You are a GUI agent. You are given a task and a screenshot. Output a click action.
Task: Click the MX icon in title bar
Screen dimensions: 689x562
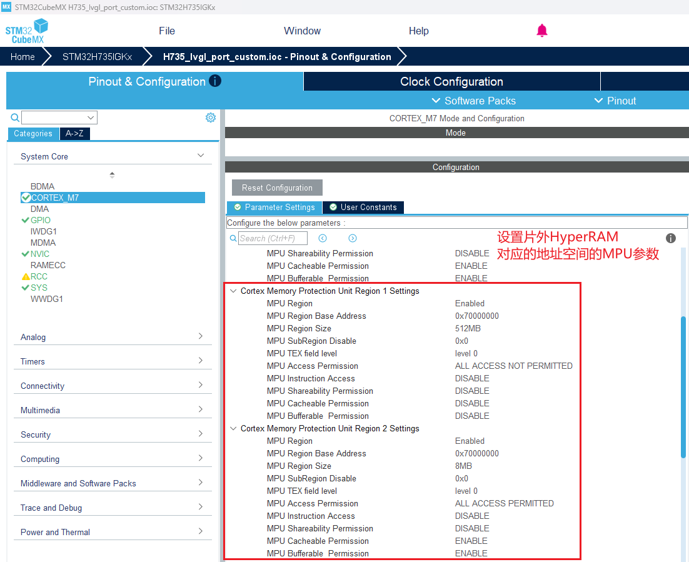point(6,7)
